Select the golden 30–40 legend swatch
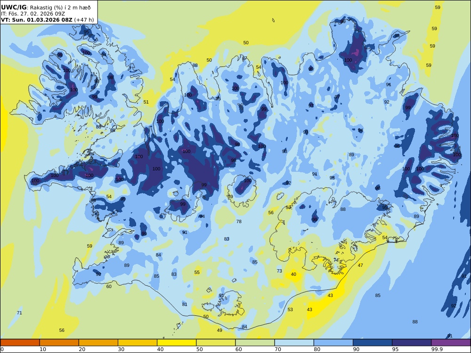Image resolution: width=471 pixels, height=353 pixels. point(138,343)
